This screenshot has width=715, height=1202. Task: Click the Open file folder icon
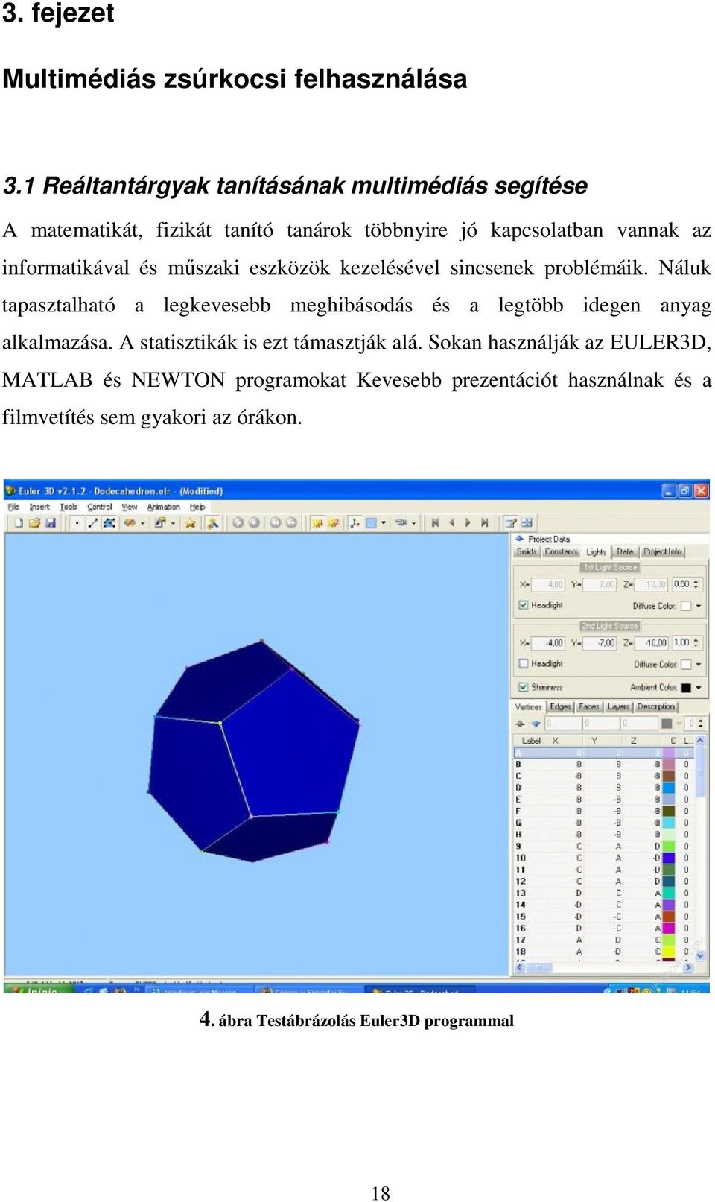(34, 523)
